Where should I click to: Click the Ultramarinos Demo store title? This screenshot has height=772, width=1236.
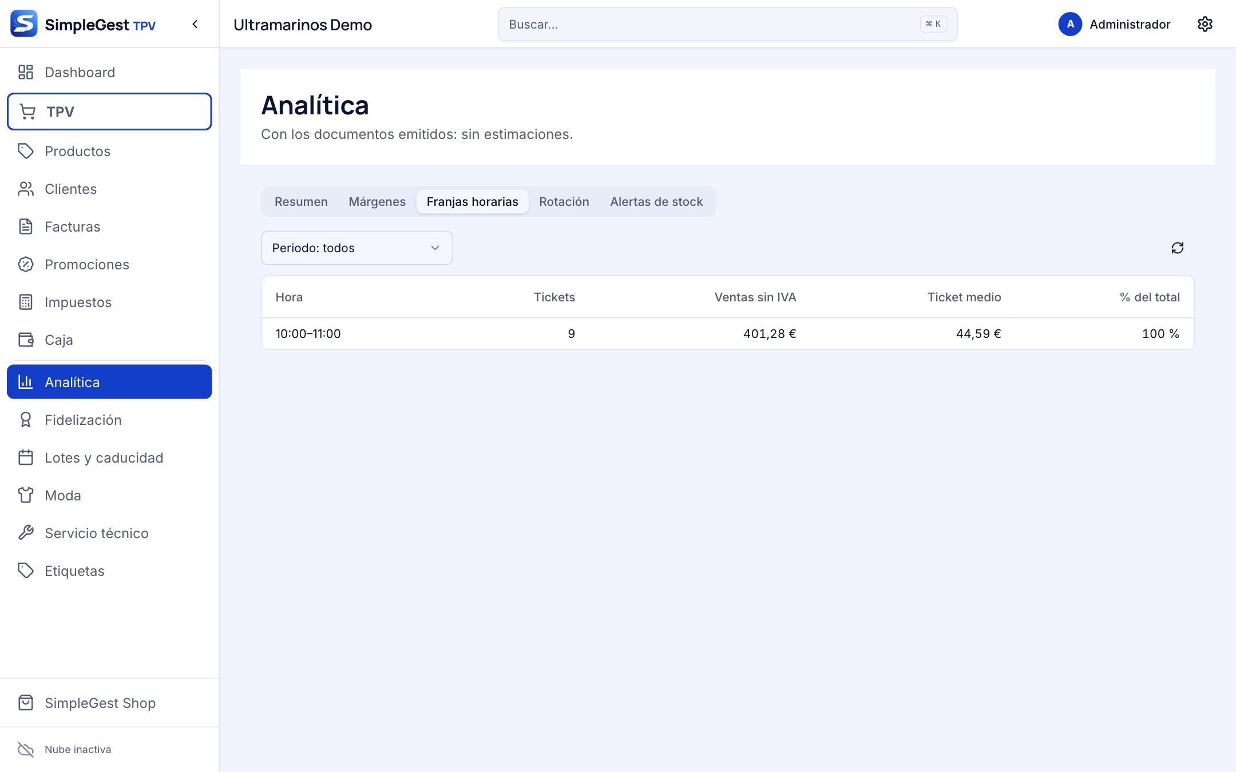(x=303, y=25)
